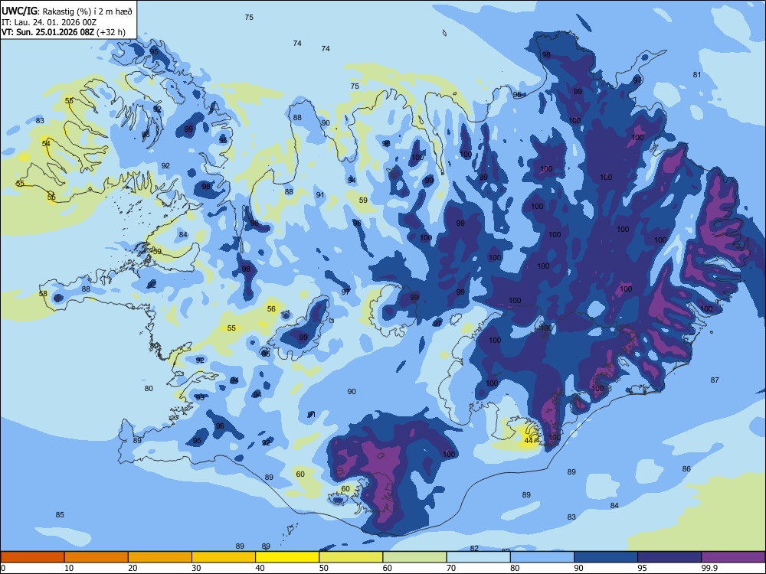The image size is (766, 574).
Task: Click the legend tick label '50'
Action: pyautogui.click(x=323, y=568)
